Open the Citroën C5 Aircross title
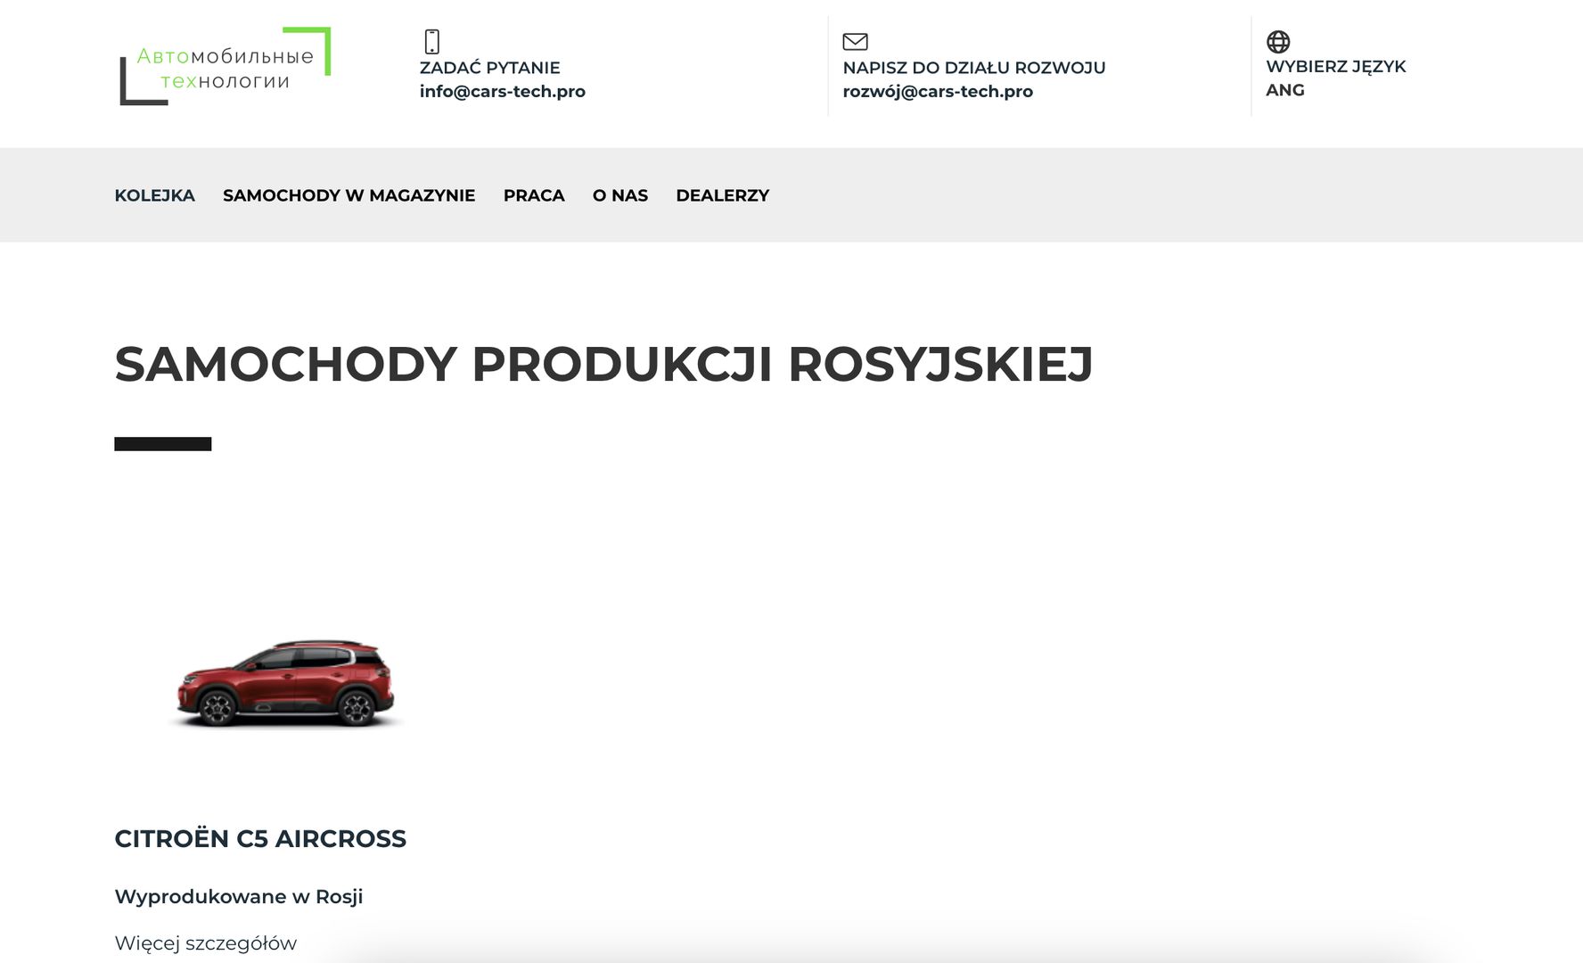 pos(260,839)
